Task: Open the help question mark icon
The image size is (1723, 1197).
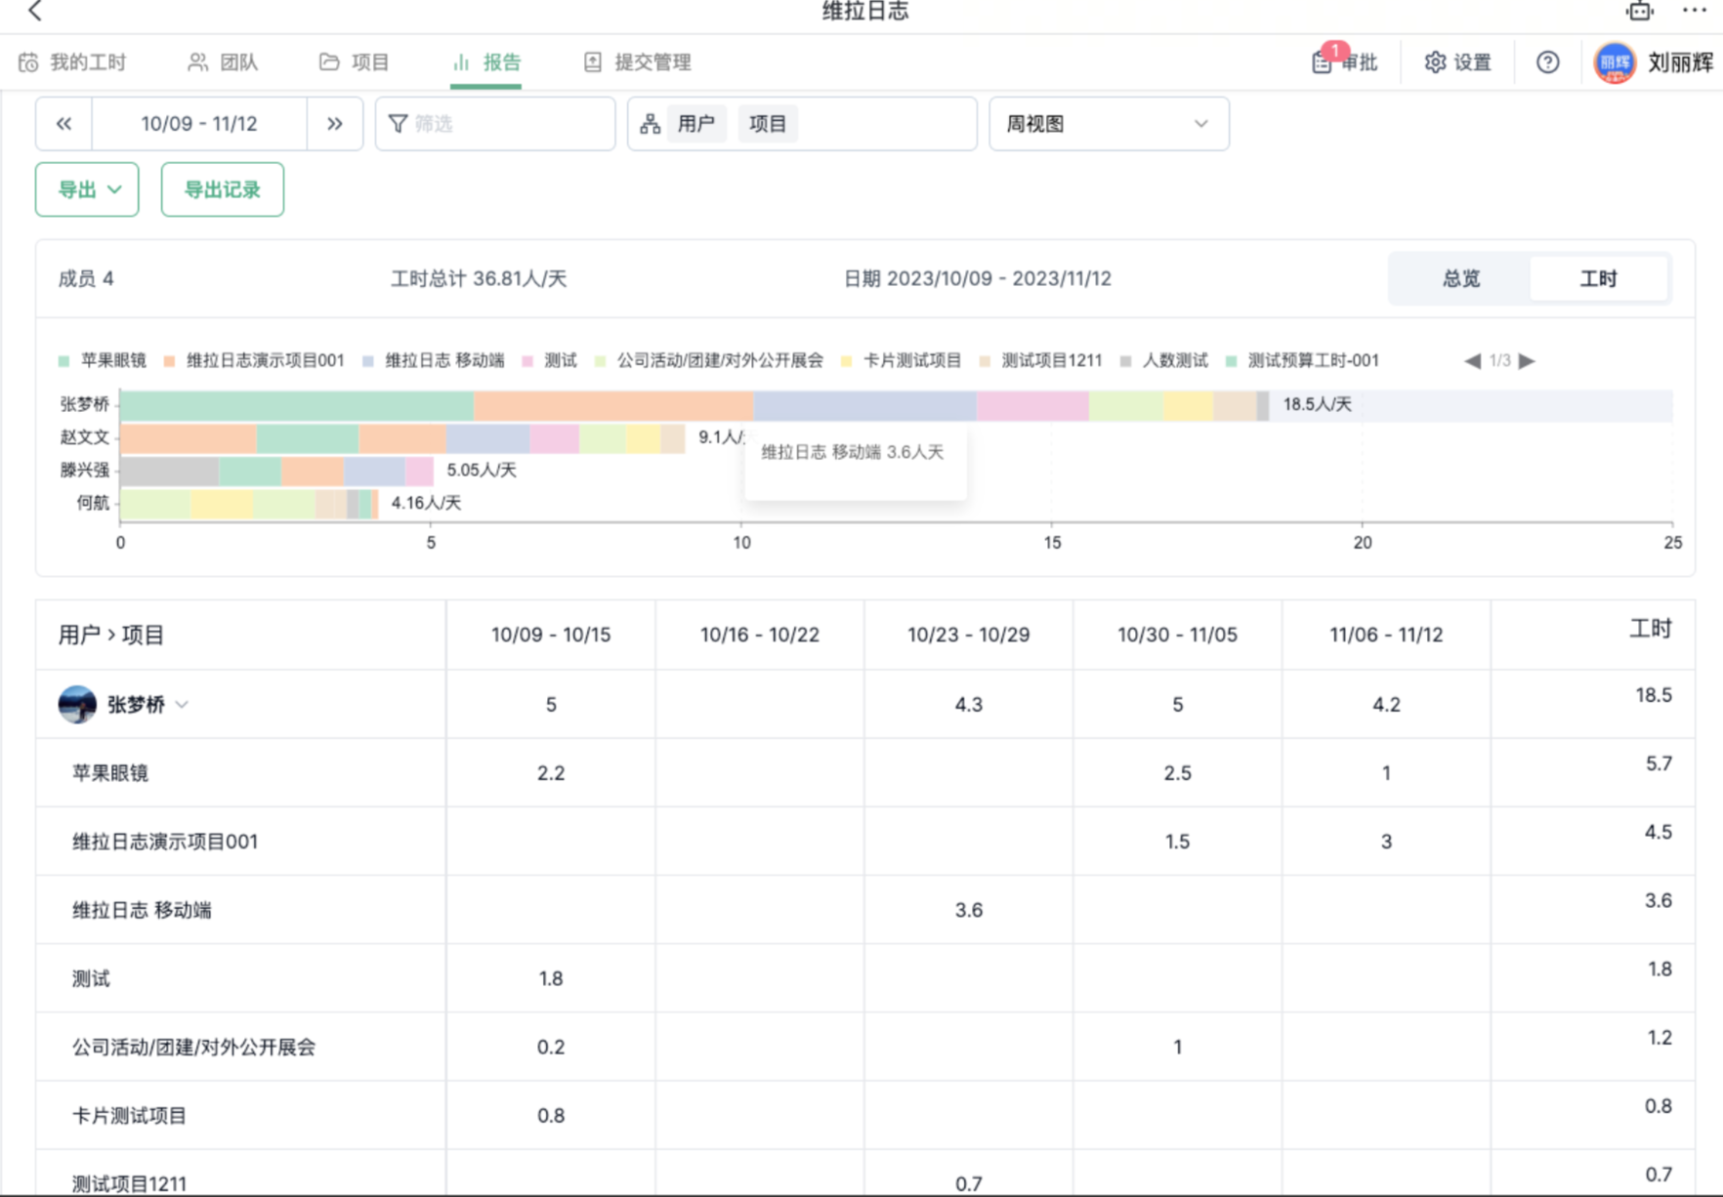Action: 1547,62
